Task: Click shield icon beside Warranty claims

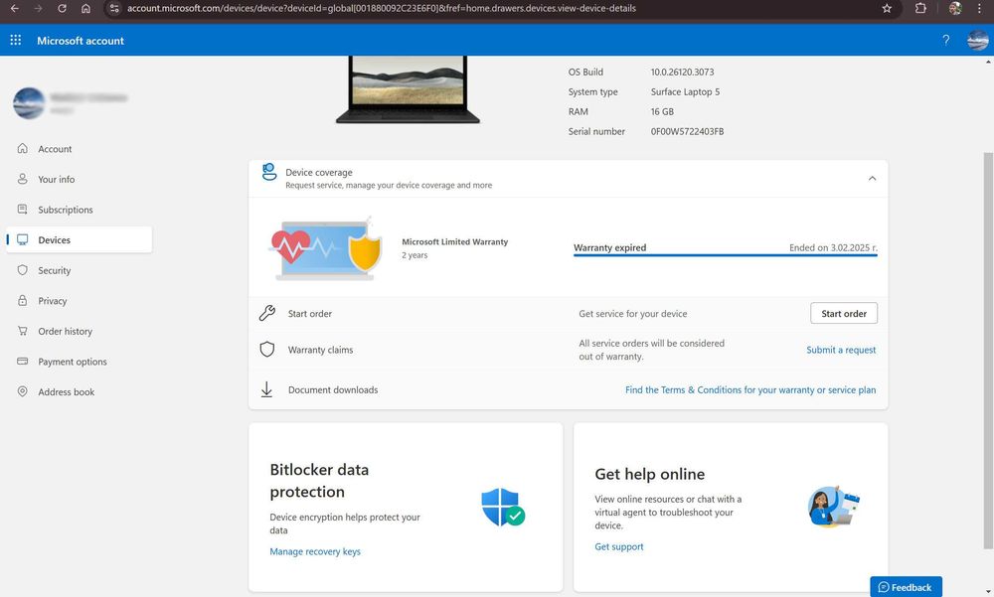Action: click(x=266, y=350)
